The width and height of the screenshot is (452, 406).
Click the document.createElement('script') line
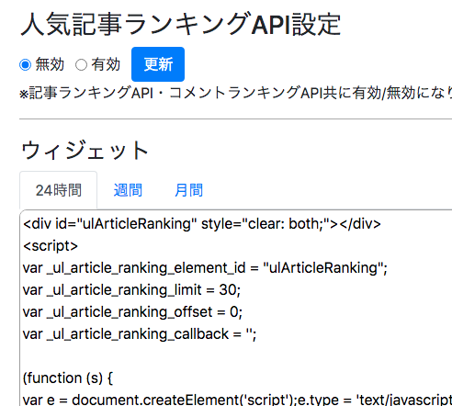click(x=237, y=400)
